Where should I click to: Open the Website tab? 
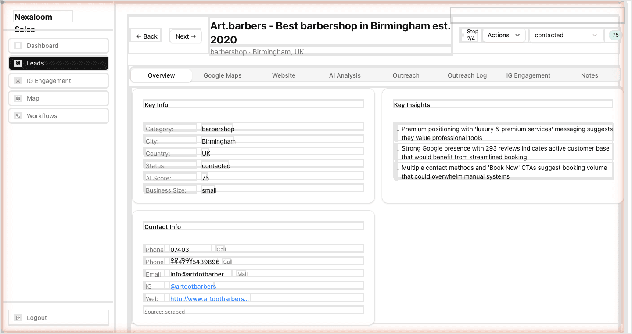[283, 75]
